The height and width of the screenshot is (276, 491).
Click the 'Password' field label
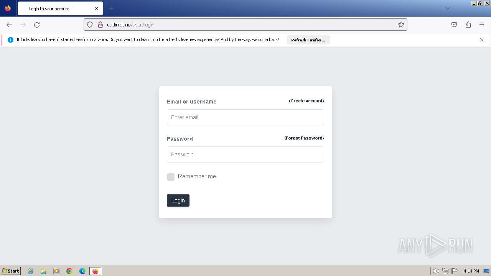pos(180,139)
